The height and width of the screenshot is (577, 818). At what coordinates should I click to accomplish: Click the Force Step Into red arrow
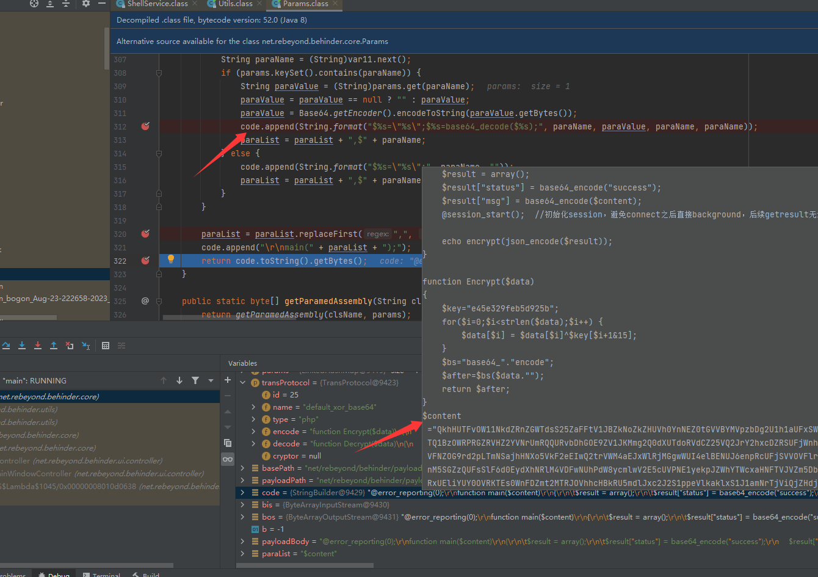(38, 346)
